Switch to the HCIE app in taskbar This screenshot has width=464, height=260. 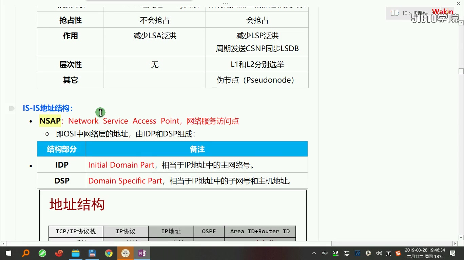pos(125,253)
